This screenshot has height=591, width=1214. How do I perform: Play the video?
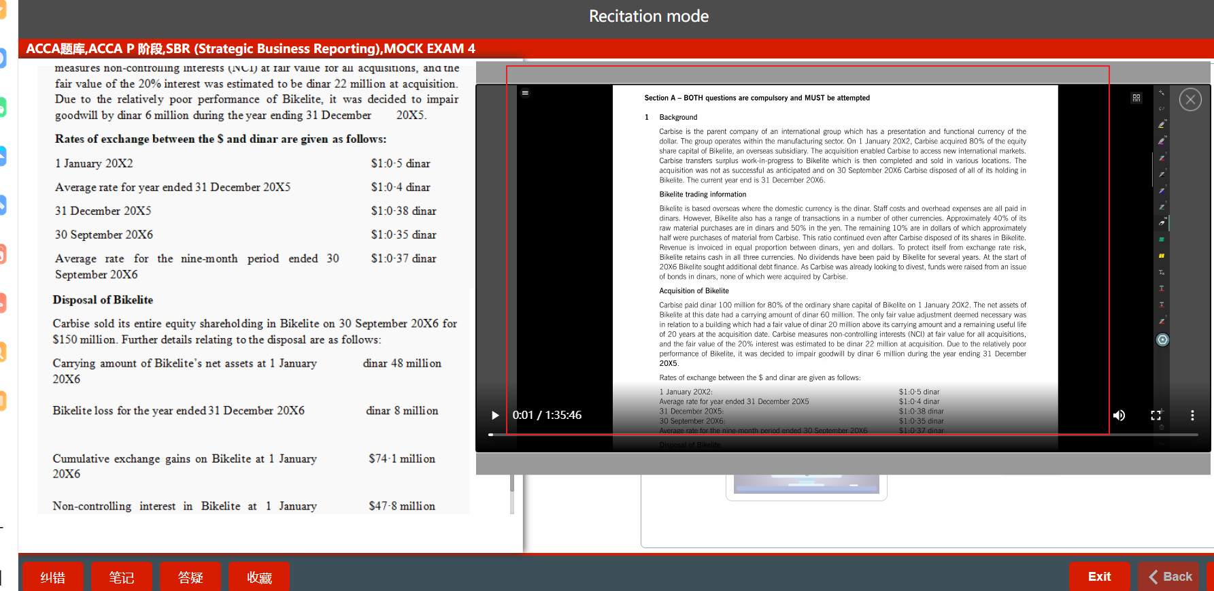click(495, 415)
